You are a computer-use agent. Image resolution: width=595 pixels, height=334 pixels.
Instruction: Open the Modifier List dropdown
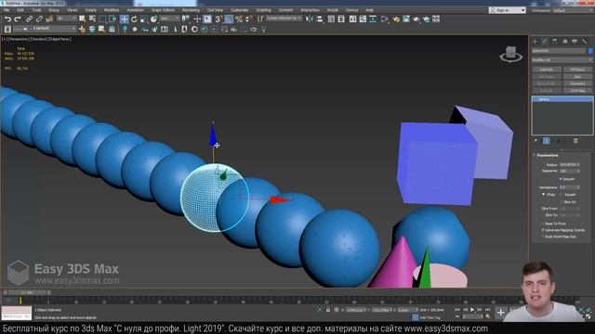562,60
